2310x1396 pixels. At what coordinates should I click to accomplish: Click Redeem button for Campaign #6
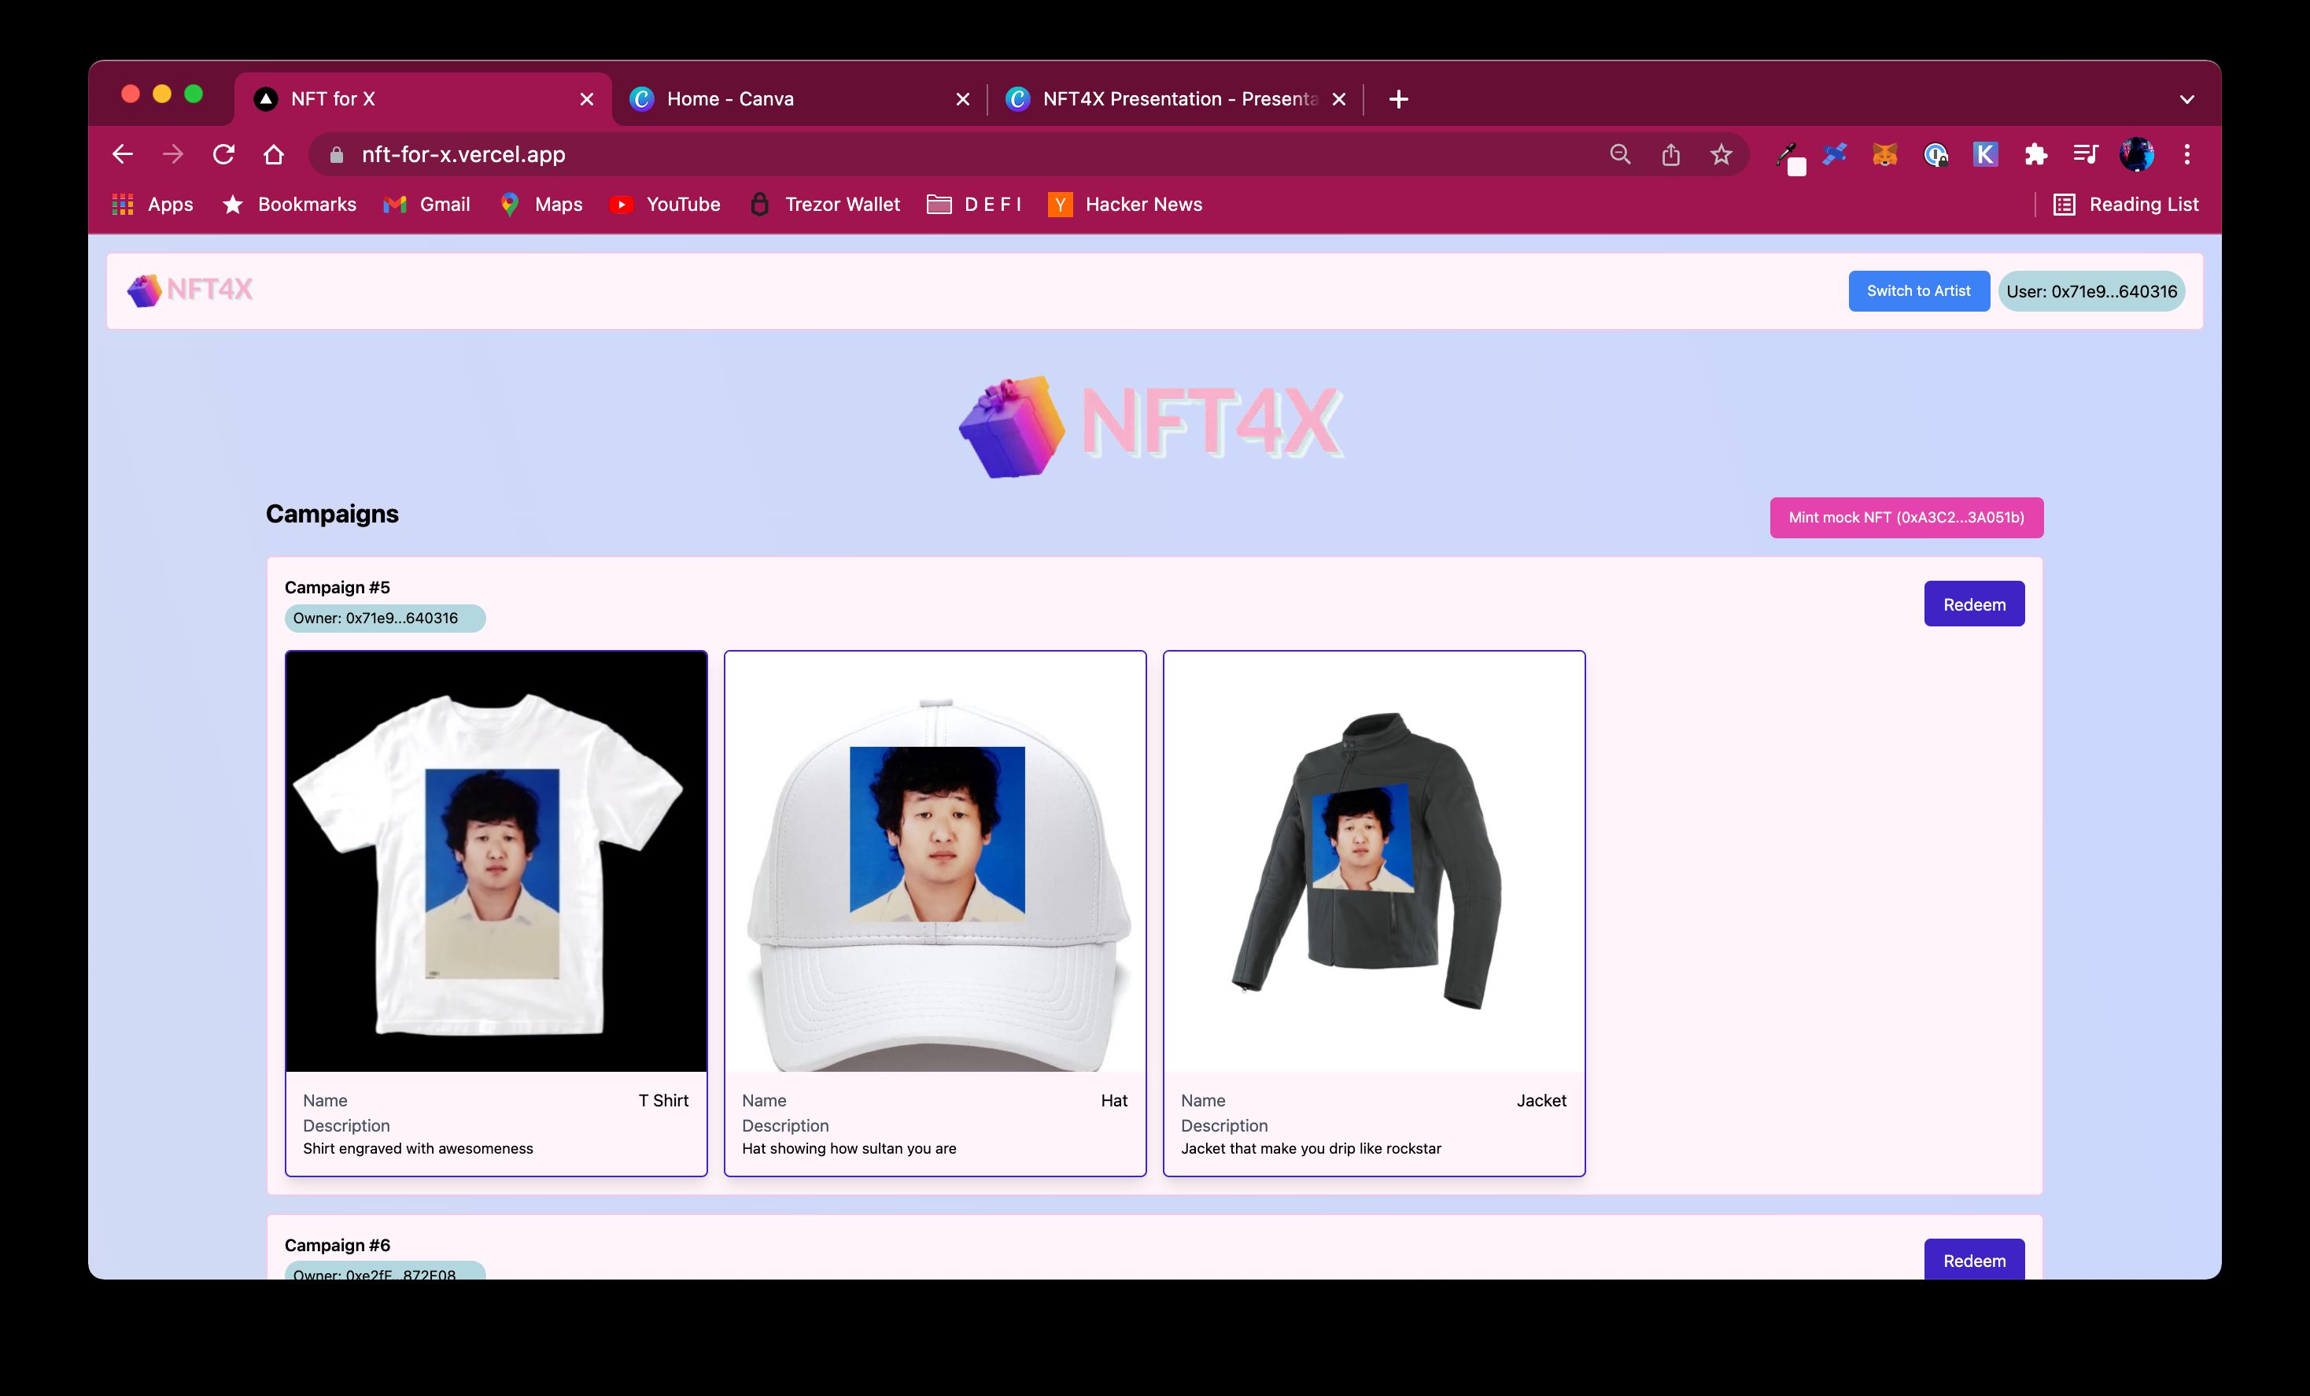(x=1973, y=1261)
